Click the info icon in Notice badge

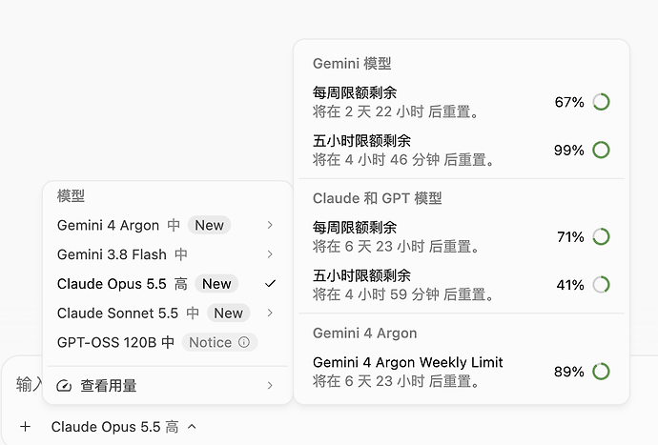[x=244, y=342]
